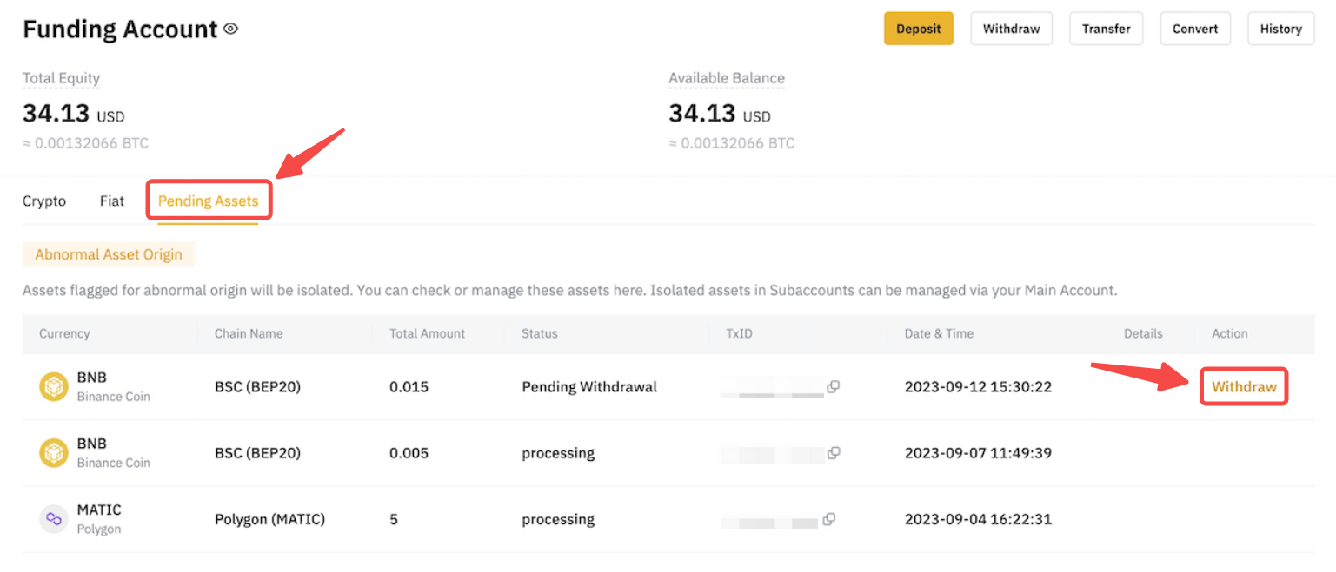Image resolution: width=1336 pixels, height=572 pixels.
Task: Click the Total Equity label
Action: [61, 78]
